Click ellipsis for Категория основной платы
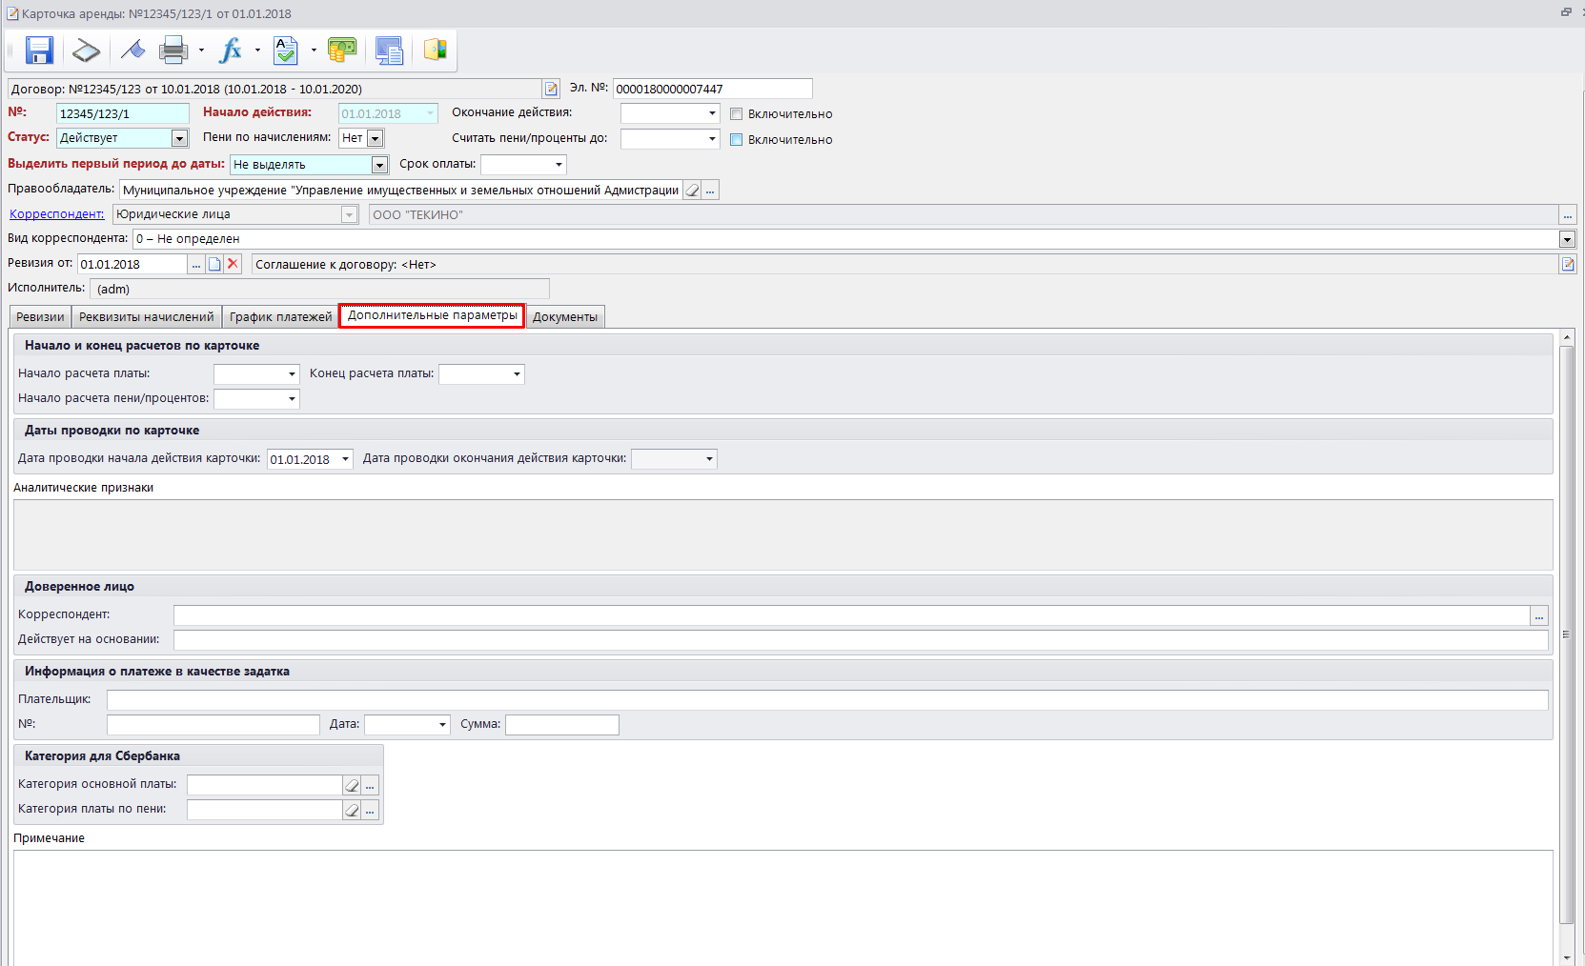The width and height of the screenshot is (1585, 966). [370, 785]
